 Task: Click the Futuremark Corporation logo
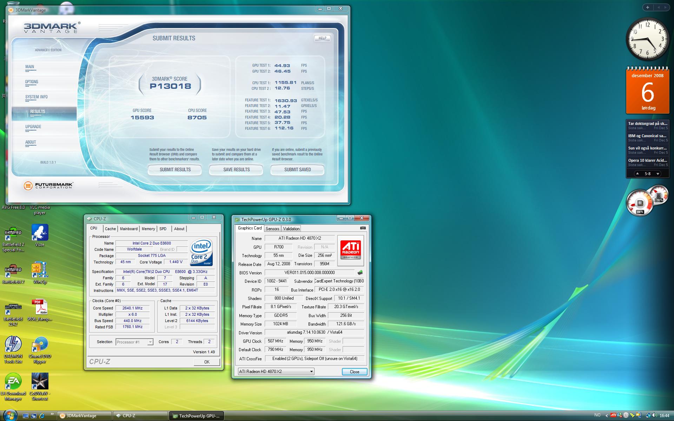(x=48, y=186)
